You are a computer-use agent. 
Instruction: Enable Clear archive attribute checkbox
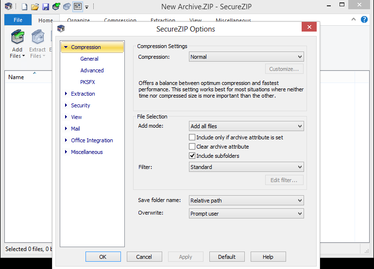(192, 147)
